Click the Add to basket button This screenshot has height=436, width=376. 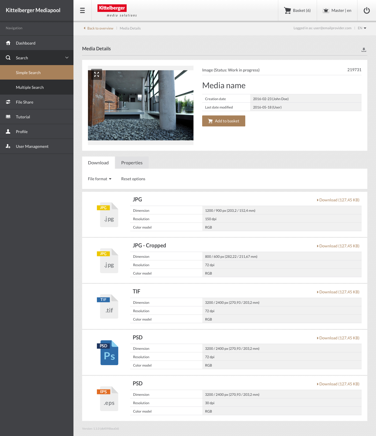224,121
